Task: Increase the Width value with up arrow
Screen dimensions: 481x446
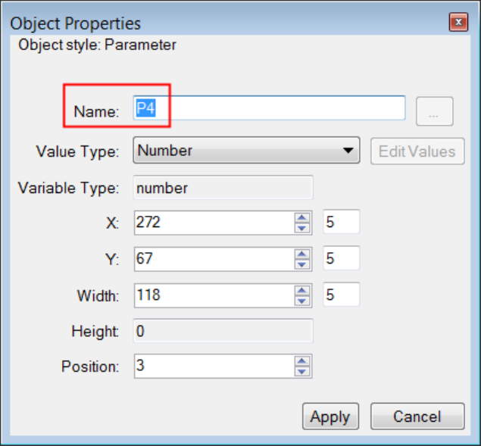Action: click(303, 290)
